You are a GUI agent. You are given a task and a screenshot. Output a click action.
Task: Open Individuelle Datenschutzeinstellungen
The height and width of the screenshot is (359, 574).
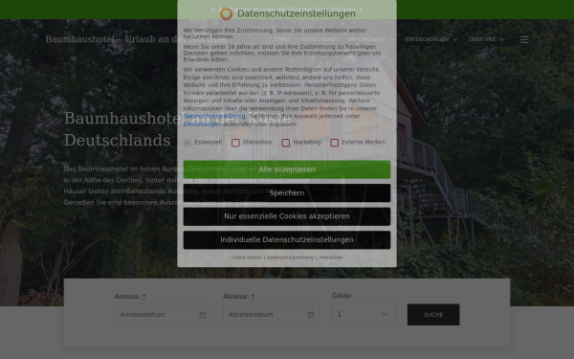(287, 240)
